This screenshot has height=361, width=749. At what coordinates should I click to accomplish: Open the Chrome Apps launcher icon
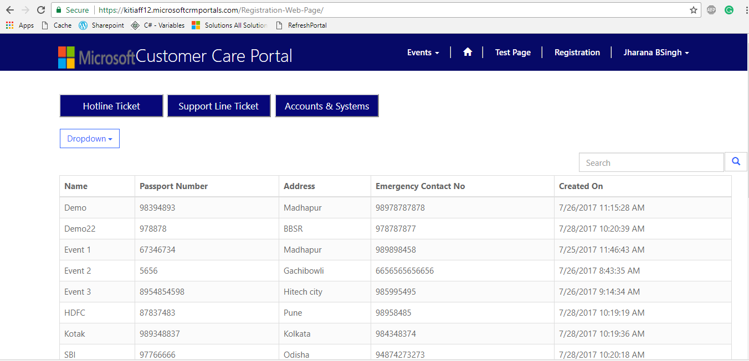(9, 25)
